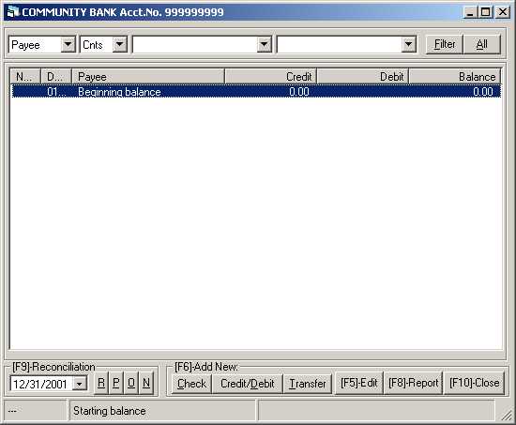Screen dimensions: 516x425
Task: Sort by the Payee column header
Action: point(148,77)
